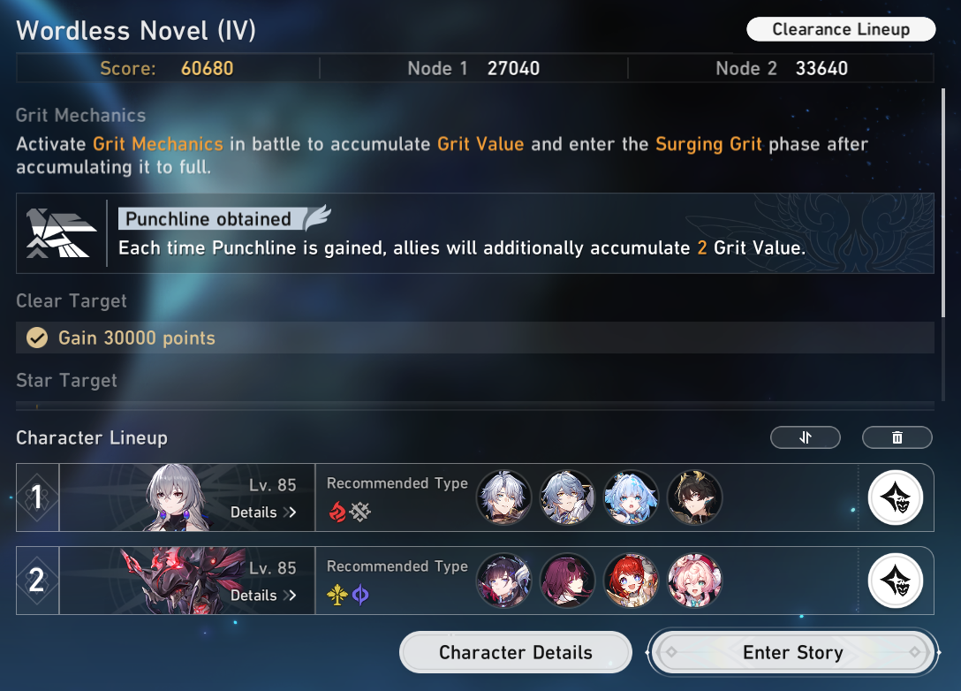Click the Fire element icon for Node 1
961x691 pixels.
[337, 512]
